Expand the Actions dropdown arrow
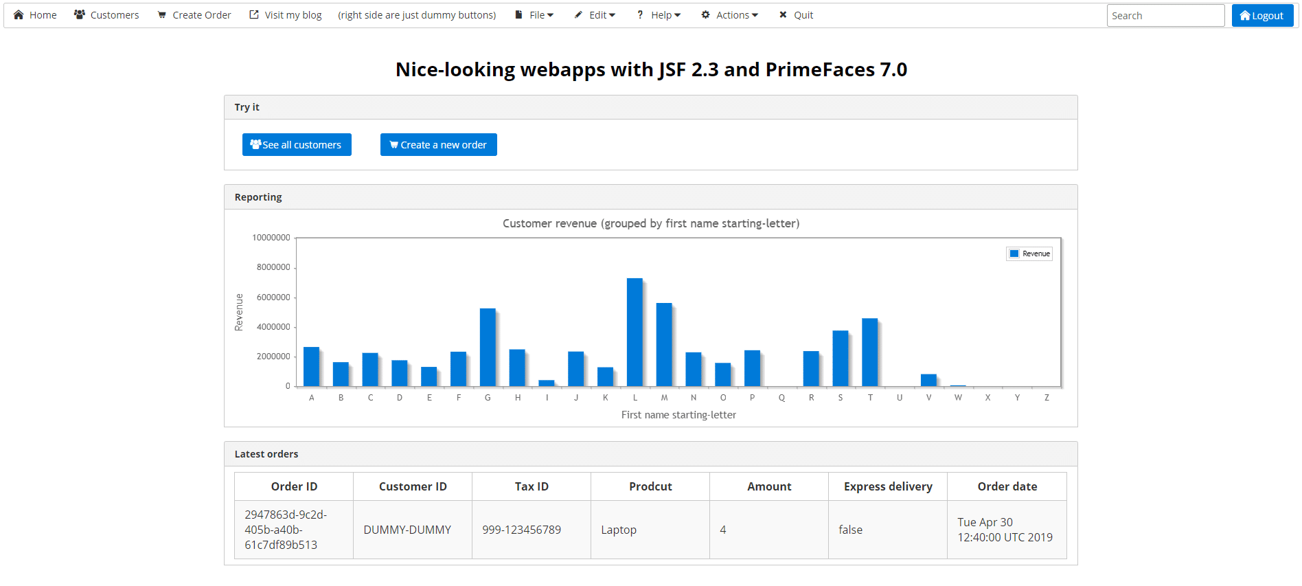 (755, 15)
